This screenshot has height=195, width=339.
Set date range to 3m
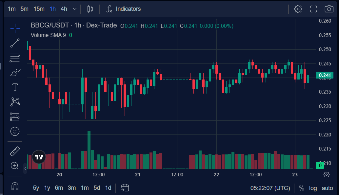pyautogui.click(x=72, y=188)
